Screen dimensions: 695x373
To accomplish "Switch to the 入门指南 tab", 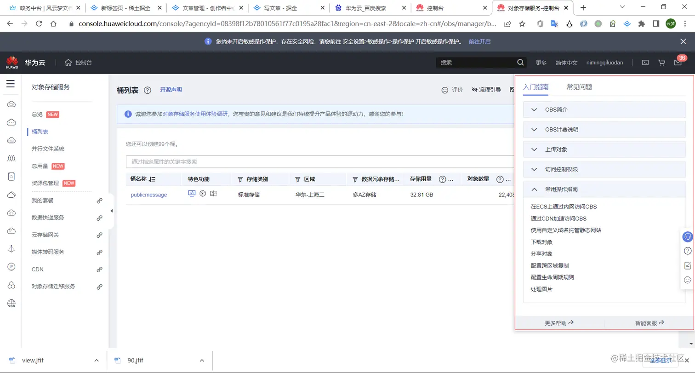I will click(x=535, y=86).
